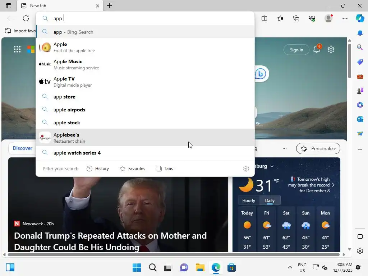The image size is (368, 276).
Task: Open sidebar Outlook icon
Action: 360,119
